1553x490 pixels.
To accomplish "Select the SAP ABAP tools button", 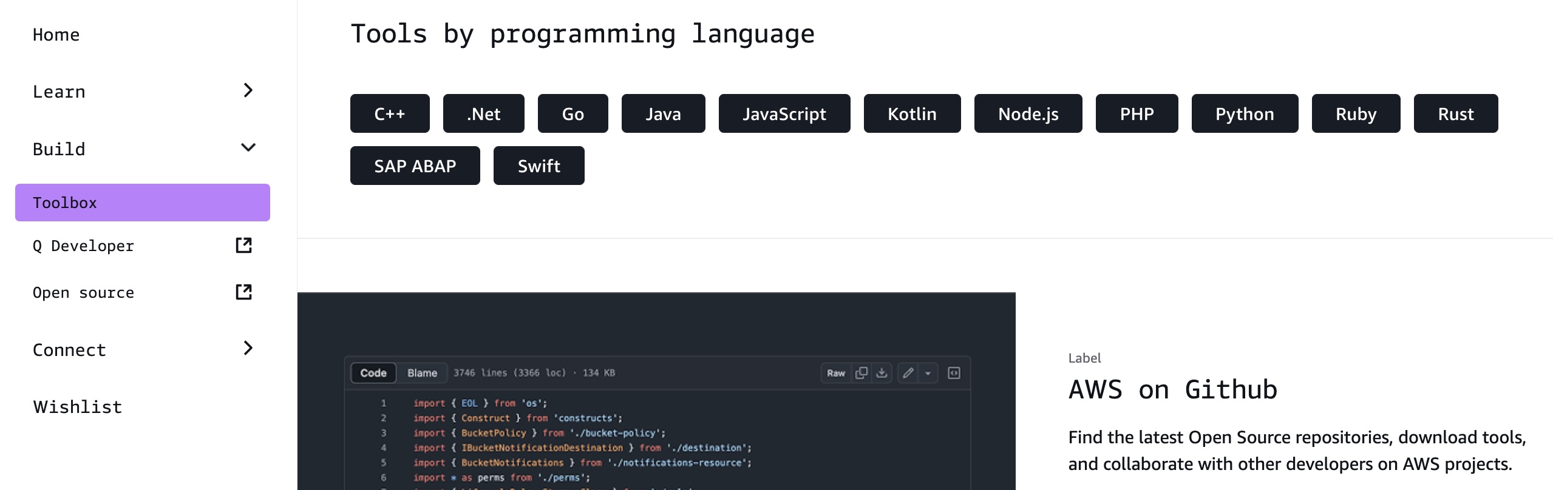I will point(415,166).
